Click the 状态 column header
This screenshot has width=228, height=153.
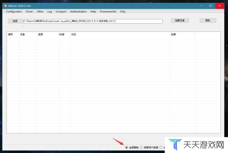(74, 34)
